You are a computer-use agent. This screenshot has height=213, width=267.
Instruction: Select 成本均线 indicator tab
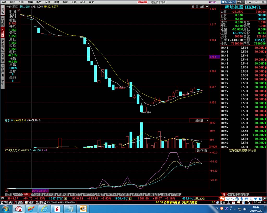[138, 195]
